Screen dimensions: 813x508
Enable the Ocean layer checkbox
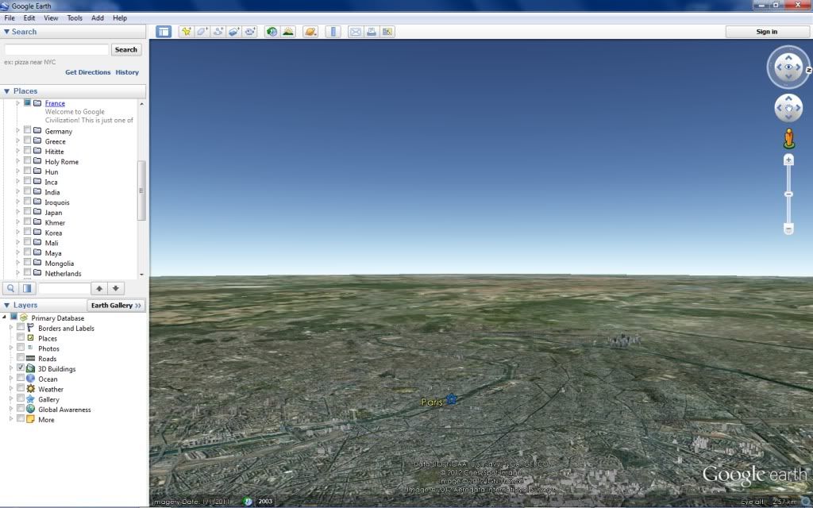(21, 378)
